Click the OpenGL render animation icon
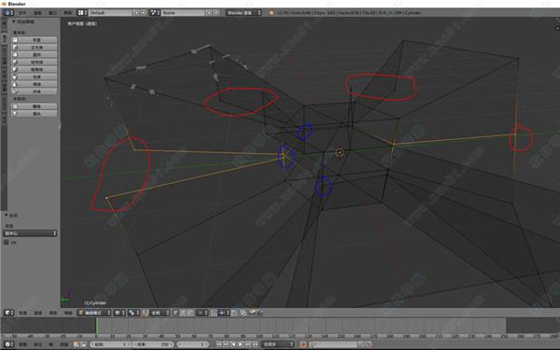Viewport: 560px width, 350px height. tap(259, 313)
